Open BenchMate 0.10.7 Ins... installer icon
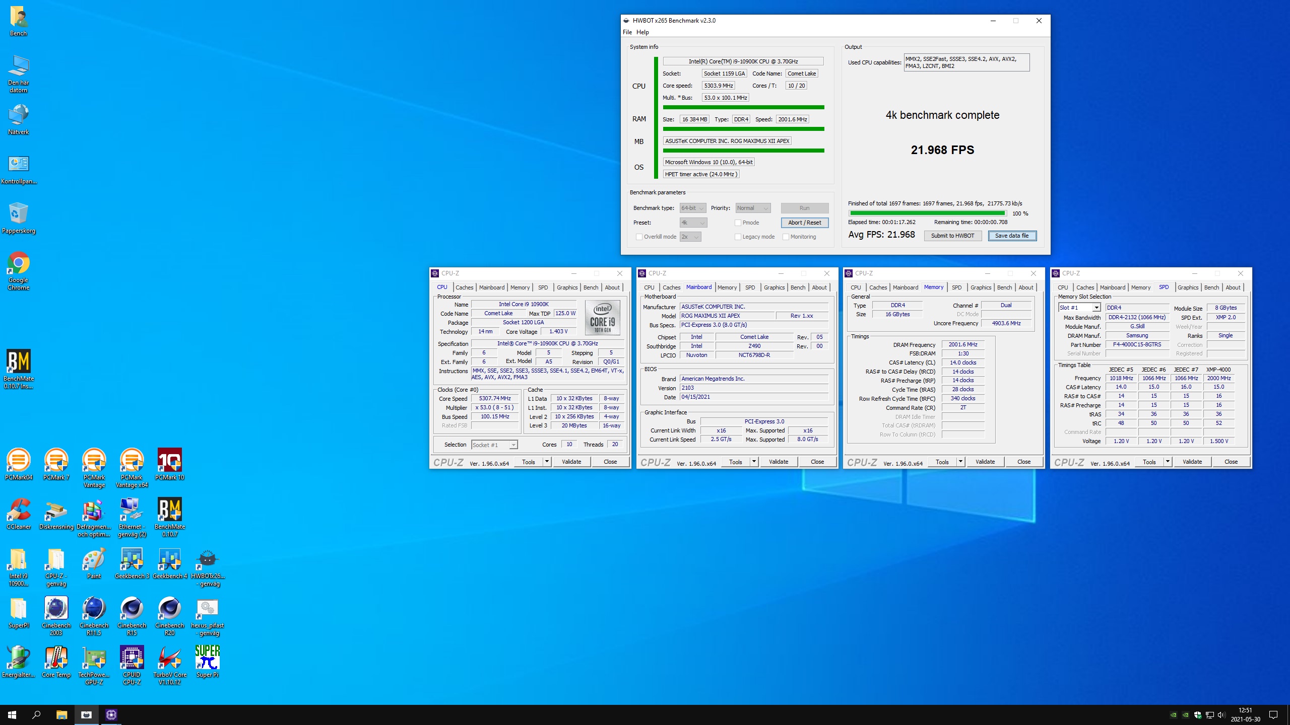Viewport: 1290px width, 725px height. (x=19, y=369)
